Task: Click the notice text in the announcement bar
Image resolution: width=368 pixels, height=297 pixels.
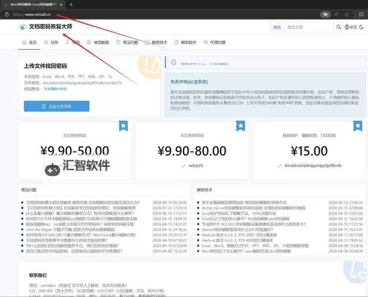Action: pos(205,64)
